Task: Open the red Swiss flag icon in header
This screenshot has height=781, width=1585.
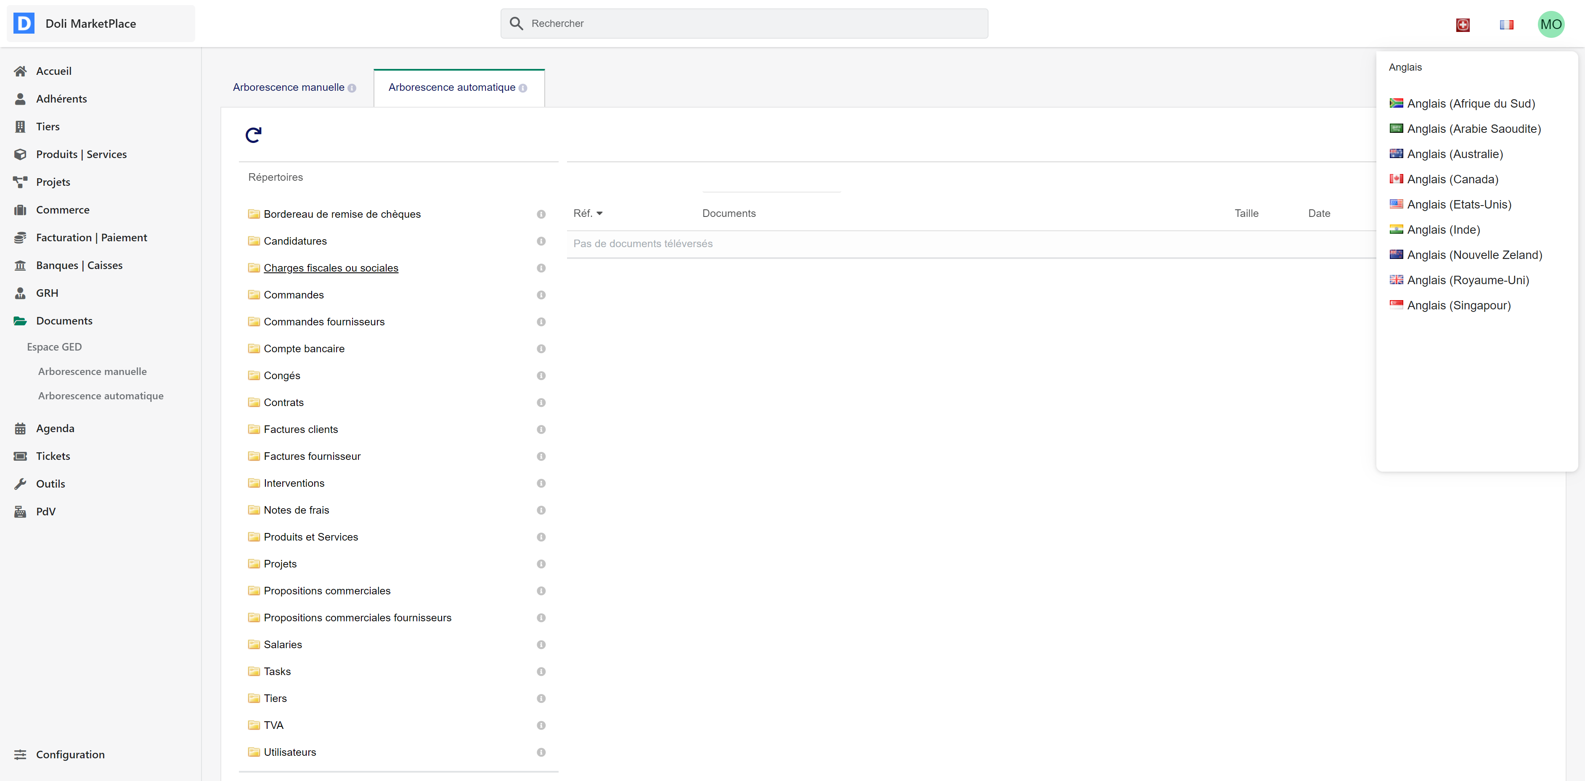Action: [1463, 25]
